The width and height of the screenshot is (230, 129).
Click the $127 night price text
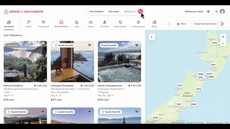tap(56, 100)
